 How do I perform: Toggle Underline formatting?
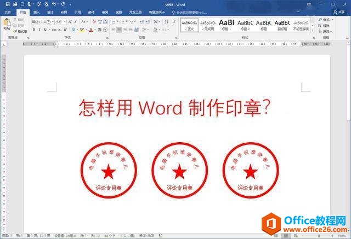click(45, 30)
